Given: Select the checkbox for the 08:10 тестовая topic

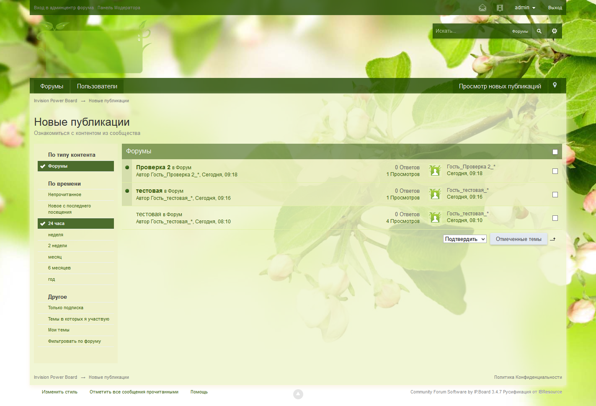Looking at the screenshot, I should point(555,218).
